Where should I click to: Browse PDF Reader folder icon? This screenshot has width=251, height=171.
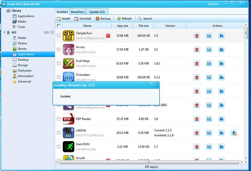coord(221,119)
